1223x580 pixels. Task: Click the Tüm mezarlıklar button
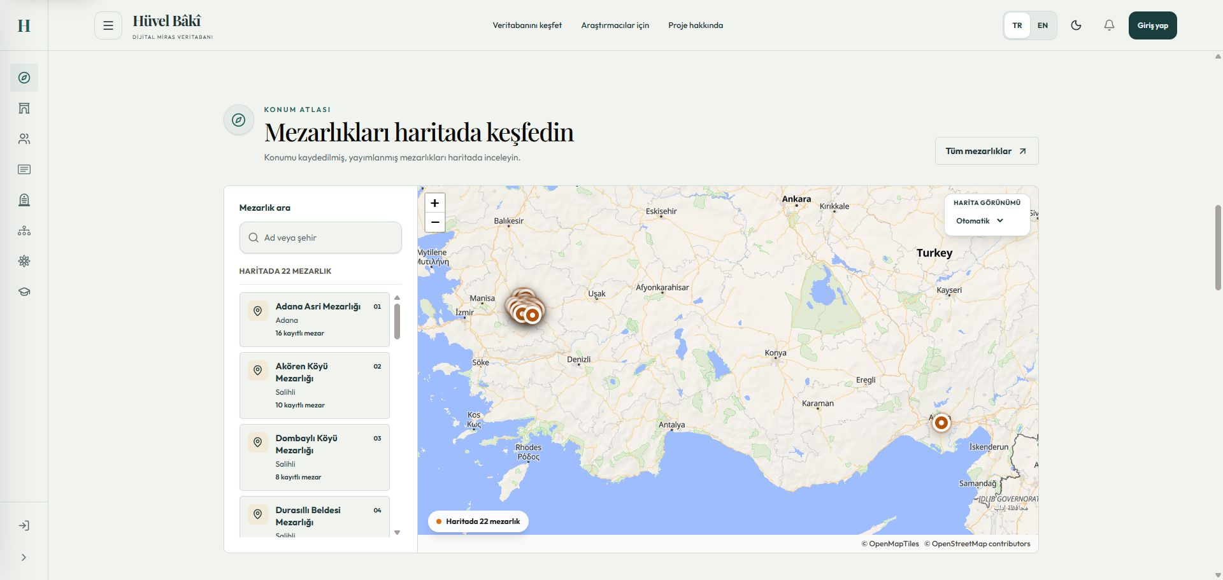(x=987, y=151)
